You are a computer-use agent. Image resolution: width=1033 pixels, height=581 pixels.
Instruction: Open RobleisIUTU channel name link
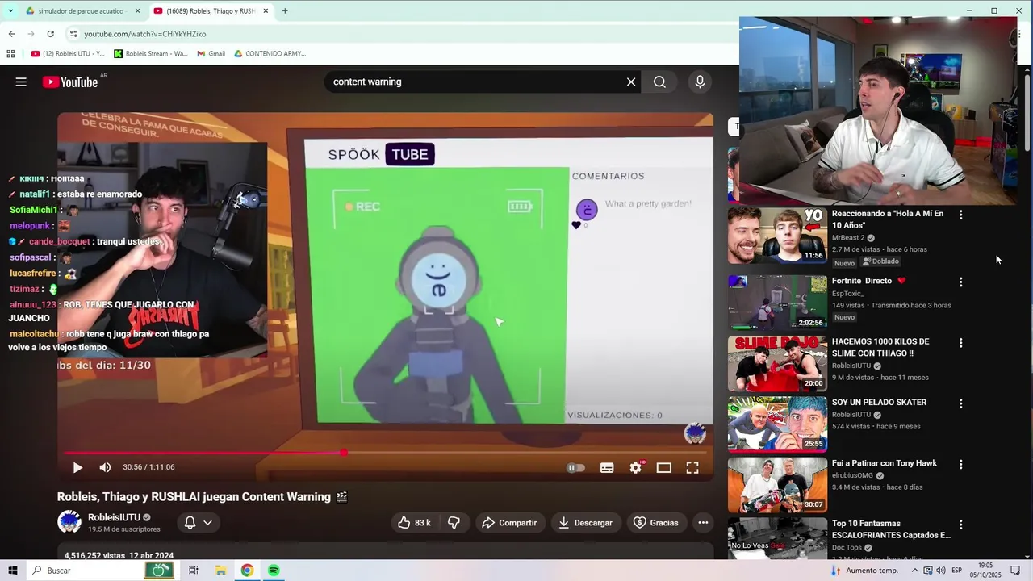(114, 517)
